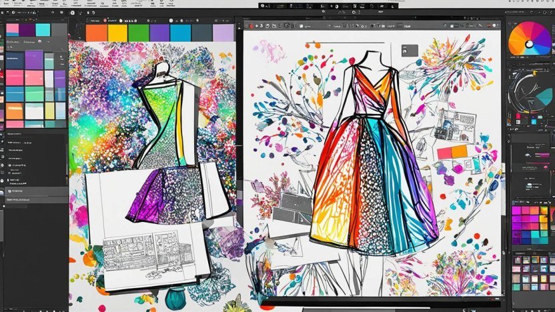Image resolution: width=555 pixels, height=312 pixels.
Task: Pick the pink color chip beside the rainbow dress
Action: pos(444,153)
